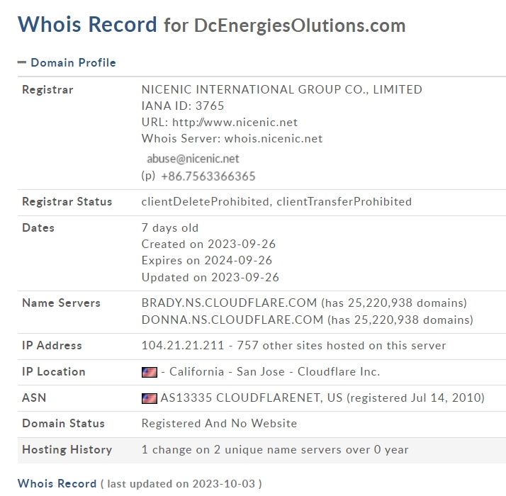This screenshot has width=506, height=496.
Task: Click the Whois Record for DcEnergiesOlutions.com title
Action: click(212, 25)
